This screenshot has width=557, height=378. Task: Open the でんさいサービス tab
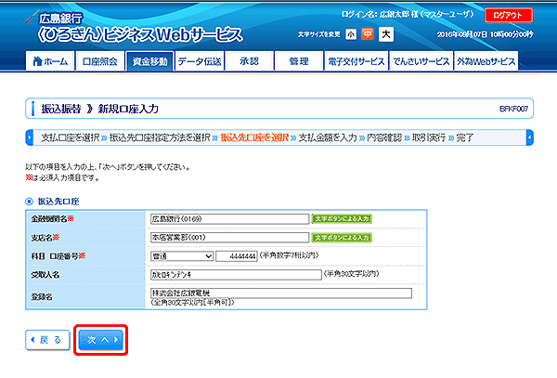pos(421,61)
